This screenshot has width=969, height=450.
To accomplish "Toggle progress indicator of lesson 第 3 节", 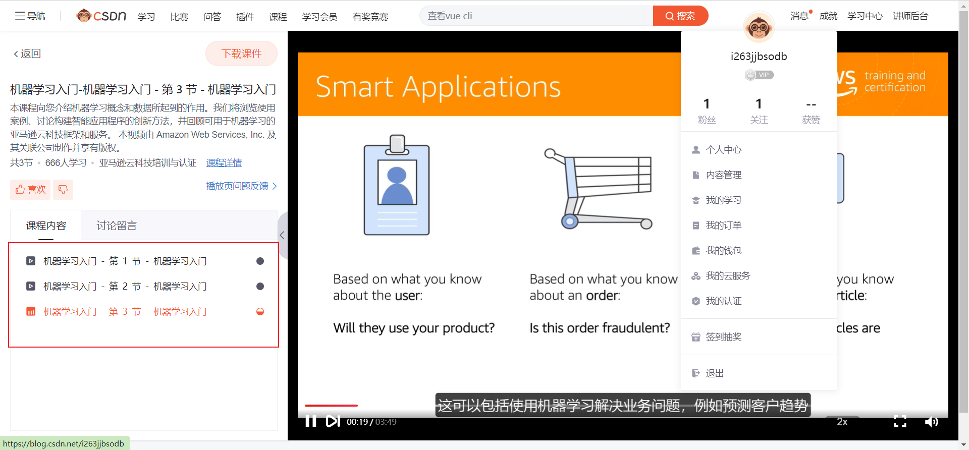I will (x=260, y=312).
